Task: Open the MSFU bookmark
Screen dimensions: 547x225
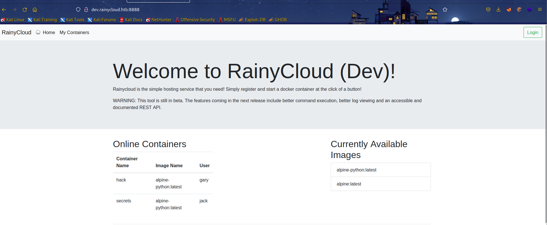Action: coord(227,20)
